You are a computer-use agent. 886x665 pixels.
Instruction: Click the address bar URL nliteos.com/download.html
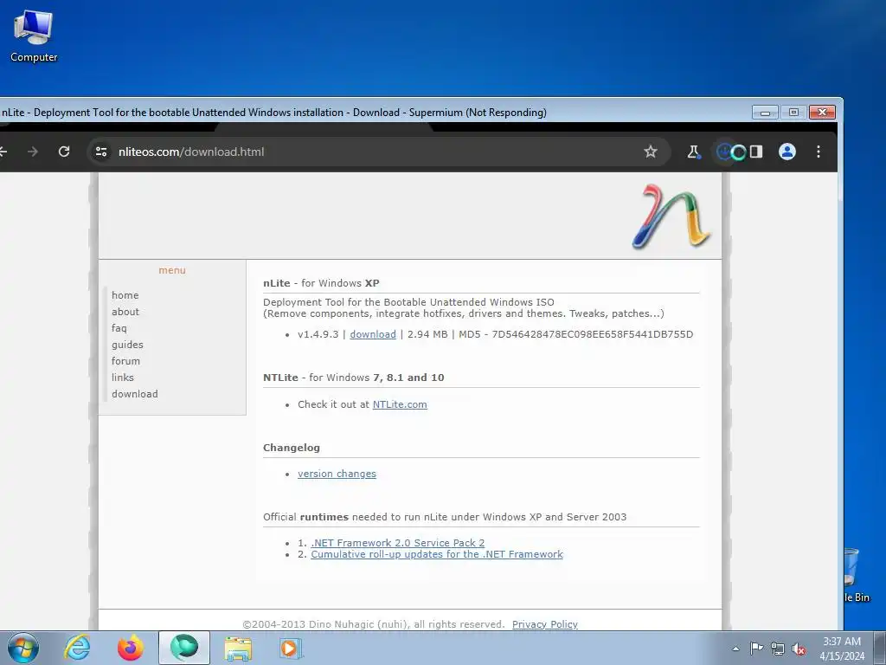[191, 152]
